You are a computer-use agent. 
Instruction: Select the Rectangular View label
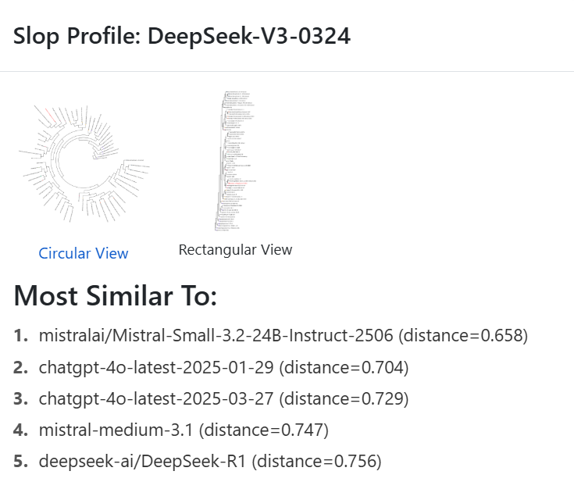click(x=235, y=250)
